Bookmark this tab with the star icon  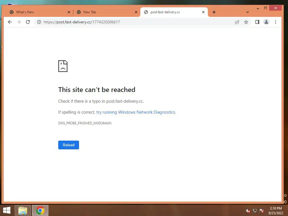tap(246, 22)
